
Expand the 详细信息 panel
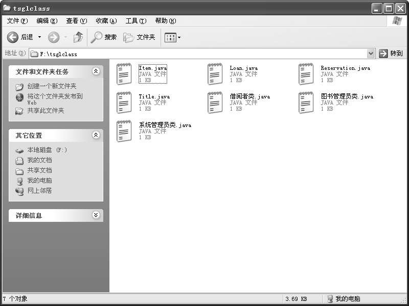pyautogui.click(x=96, y=216)
